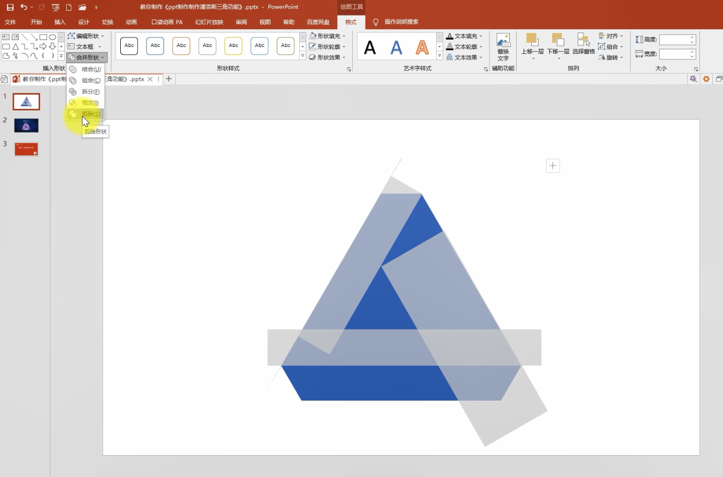Switch to the Animations (动画) tab

pos(131,22)
